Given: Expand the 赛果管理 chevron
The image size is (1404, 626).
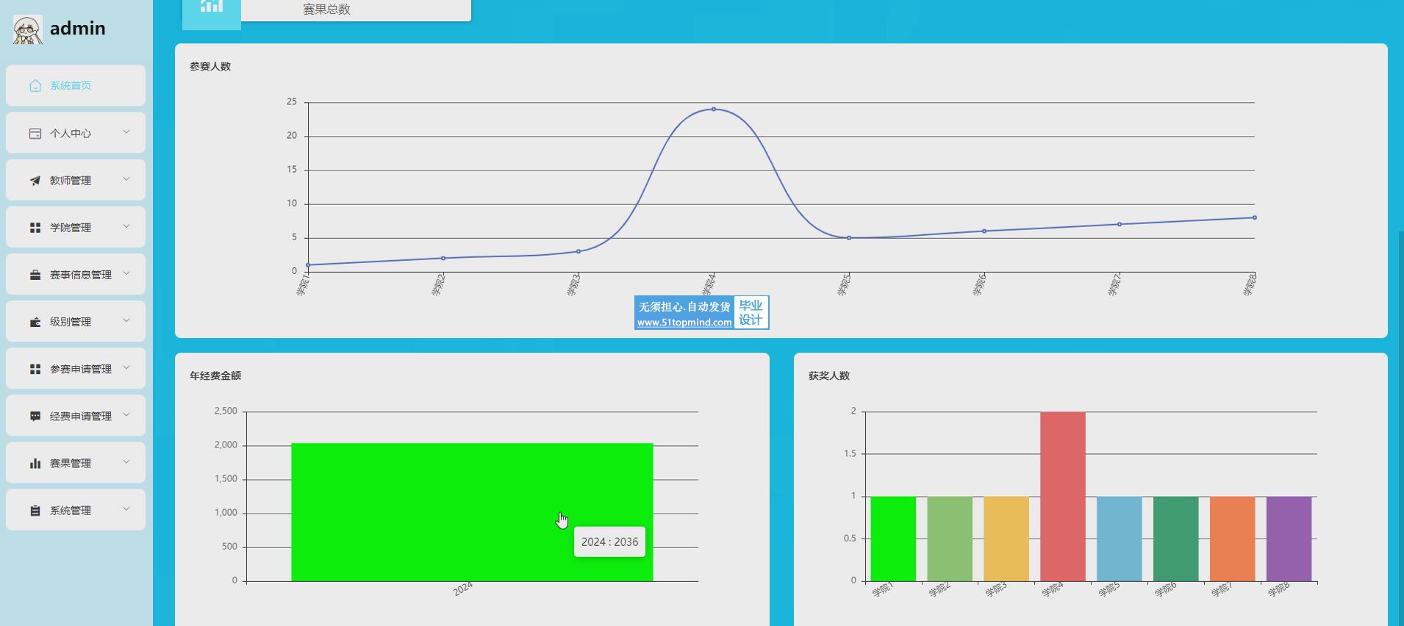Looking at the screenshot, I should [126, 461].
